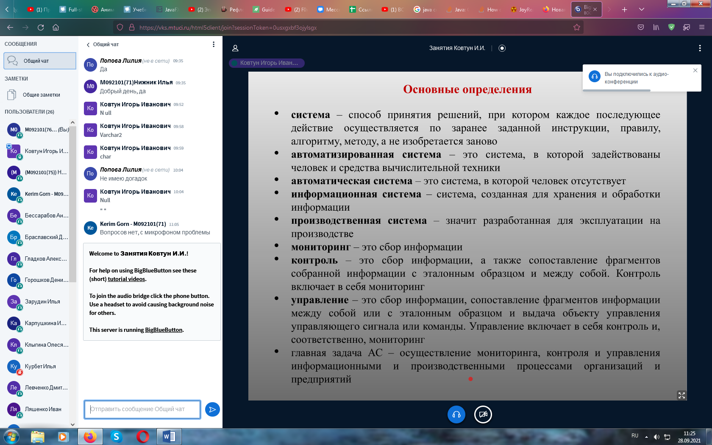Select user Ляшенко Иван in list
This screenshot has height=445, width=712.
[38, 409]
